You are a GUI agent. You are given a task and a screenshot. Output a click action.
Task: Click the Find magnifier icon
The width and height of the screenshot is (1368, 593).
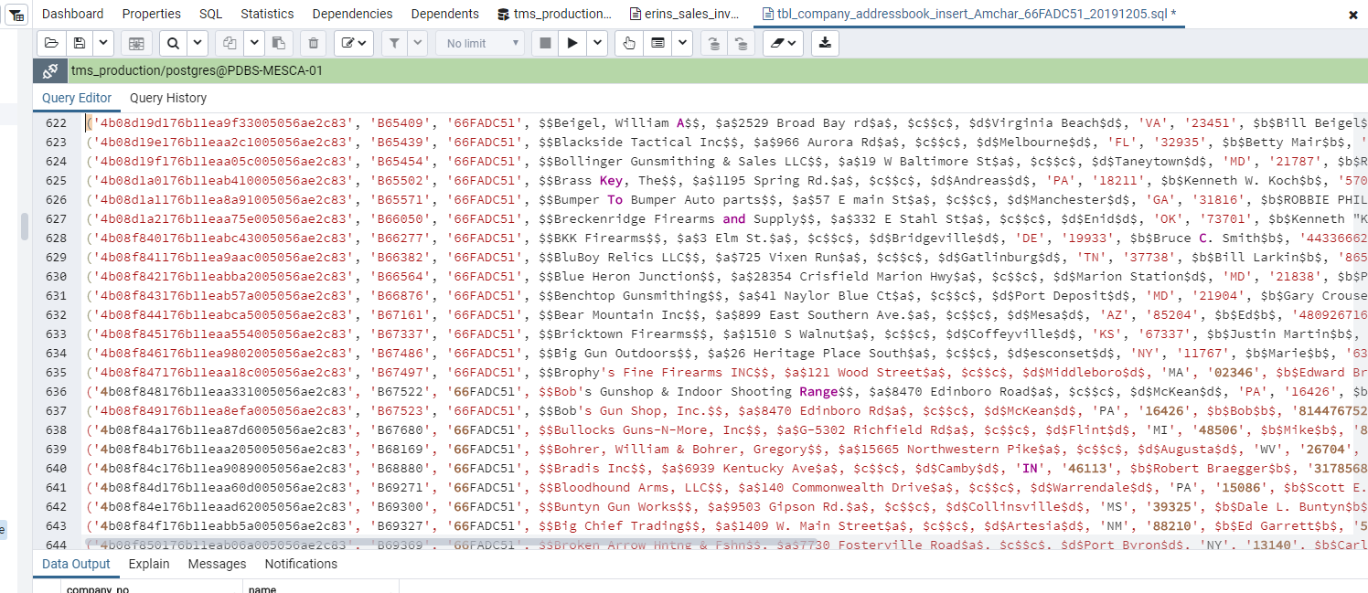pos(172,43)
